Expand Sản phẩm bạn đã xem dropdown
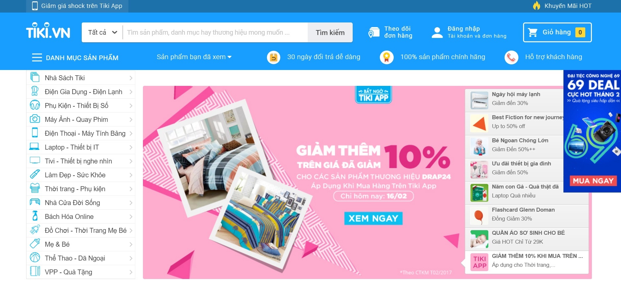The width and height of the screenshot is (621, 281). tap(194, 57)
